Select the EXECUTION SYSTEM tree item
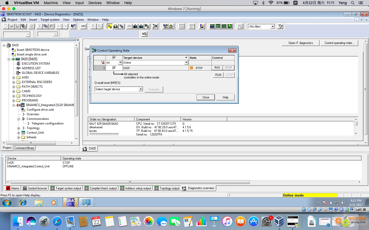Viewport: 369px width, 230px height. click(x=36, y=64)
